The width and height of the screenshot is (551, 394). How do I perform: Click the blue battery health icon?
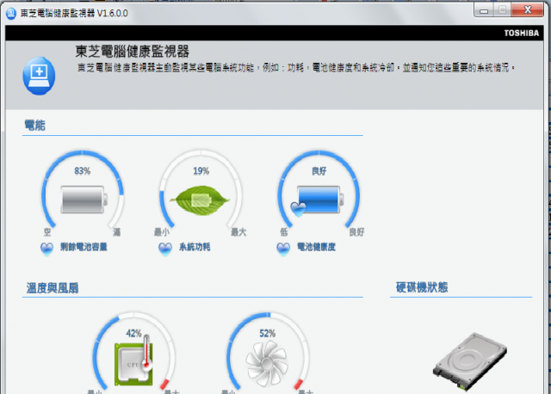(x=318, y=201)
